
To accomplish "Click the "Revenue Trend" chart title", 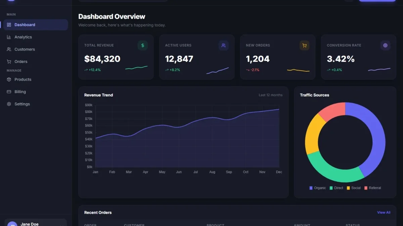I will point(98,95).
